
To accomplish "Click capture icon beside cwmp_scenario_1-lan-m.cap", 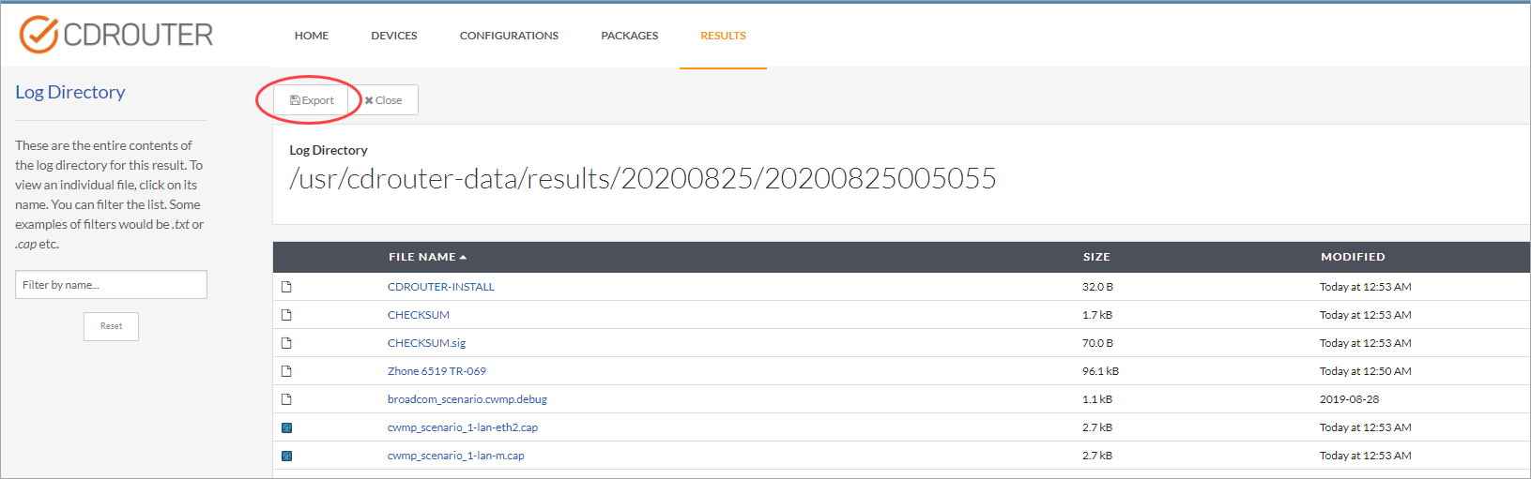I will click(x=287, y=456).
